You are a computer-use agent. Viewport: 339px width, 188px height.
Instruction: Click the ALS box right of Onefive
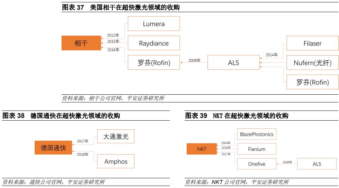(316, 164)
